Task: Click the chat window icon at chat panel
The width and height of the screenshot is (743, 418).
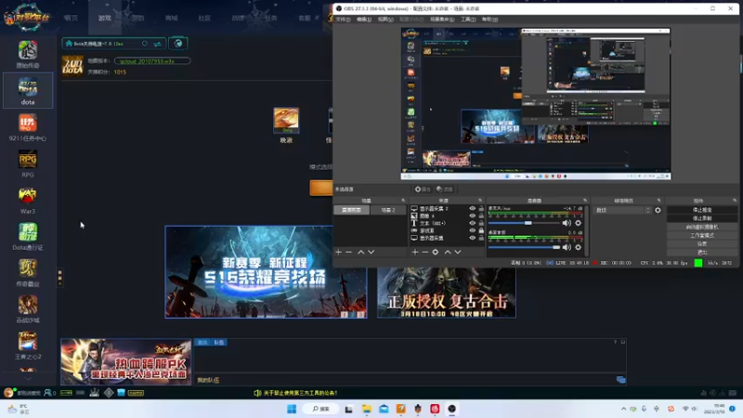Action: tap(620, 380)
